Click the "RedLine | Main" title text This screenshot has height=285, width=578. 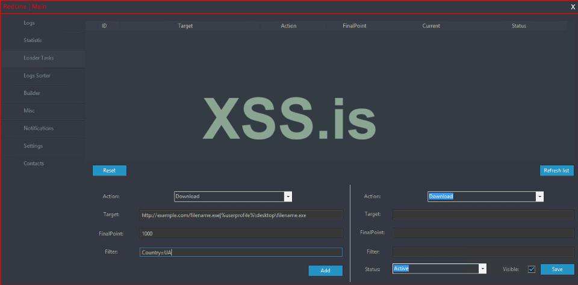(x=25, y=7)
